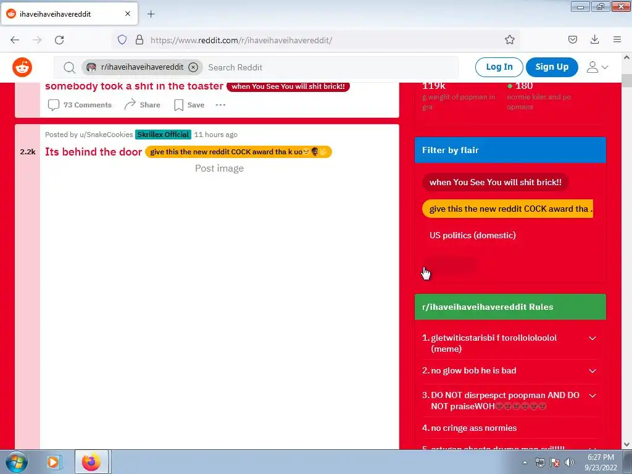Expand rule 2 no glow bob chevron
This screenshot has width=632, height=474.
point(592,371)
